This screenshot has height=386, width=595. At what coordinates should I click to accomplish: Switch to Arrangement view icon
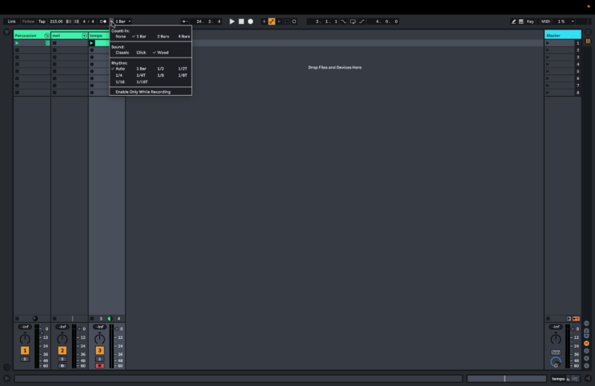(x=588, y=32)
